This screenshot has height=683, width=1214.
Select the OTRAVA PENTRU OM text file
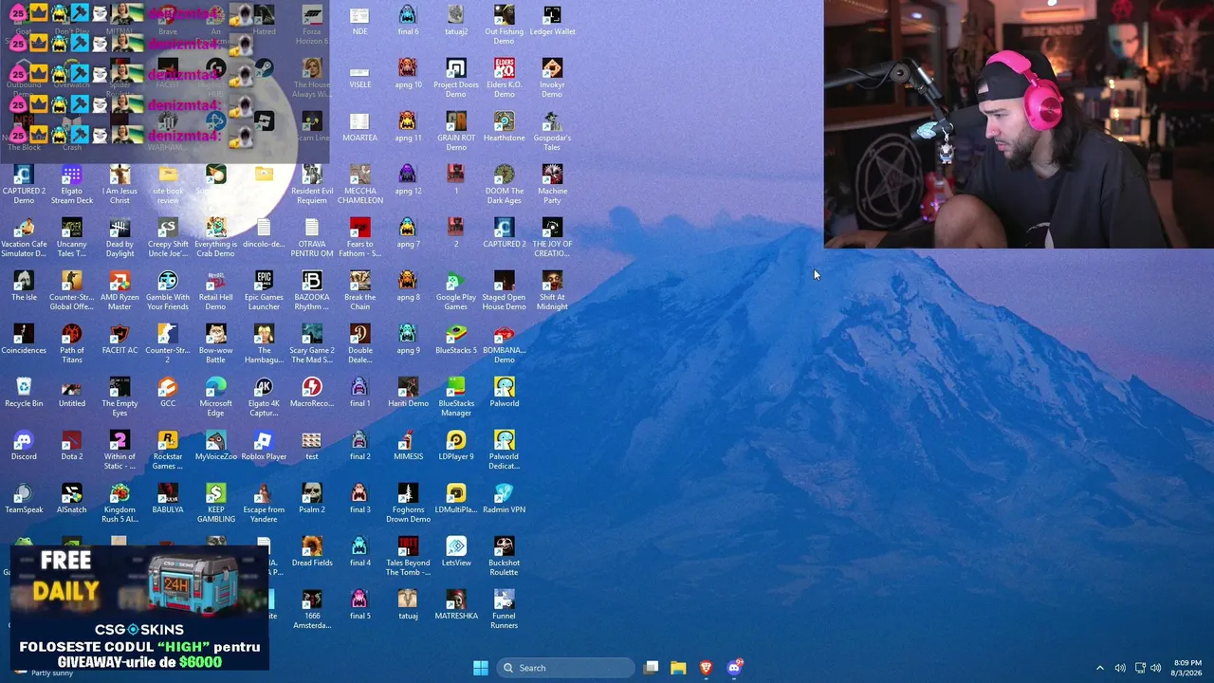click(312, 238)
